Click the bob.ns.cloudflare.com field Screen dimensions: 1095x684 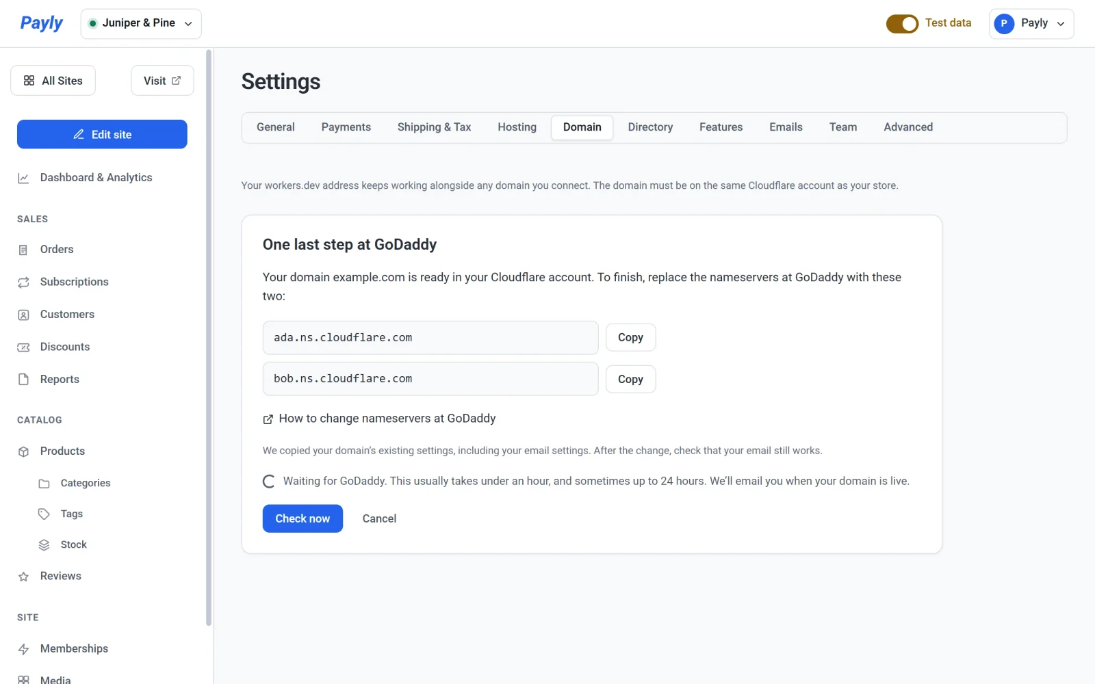pyautogui.click(x=430, y=379)
